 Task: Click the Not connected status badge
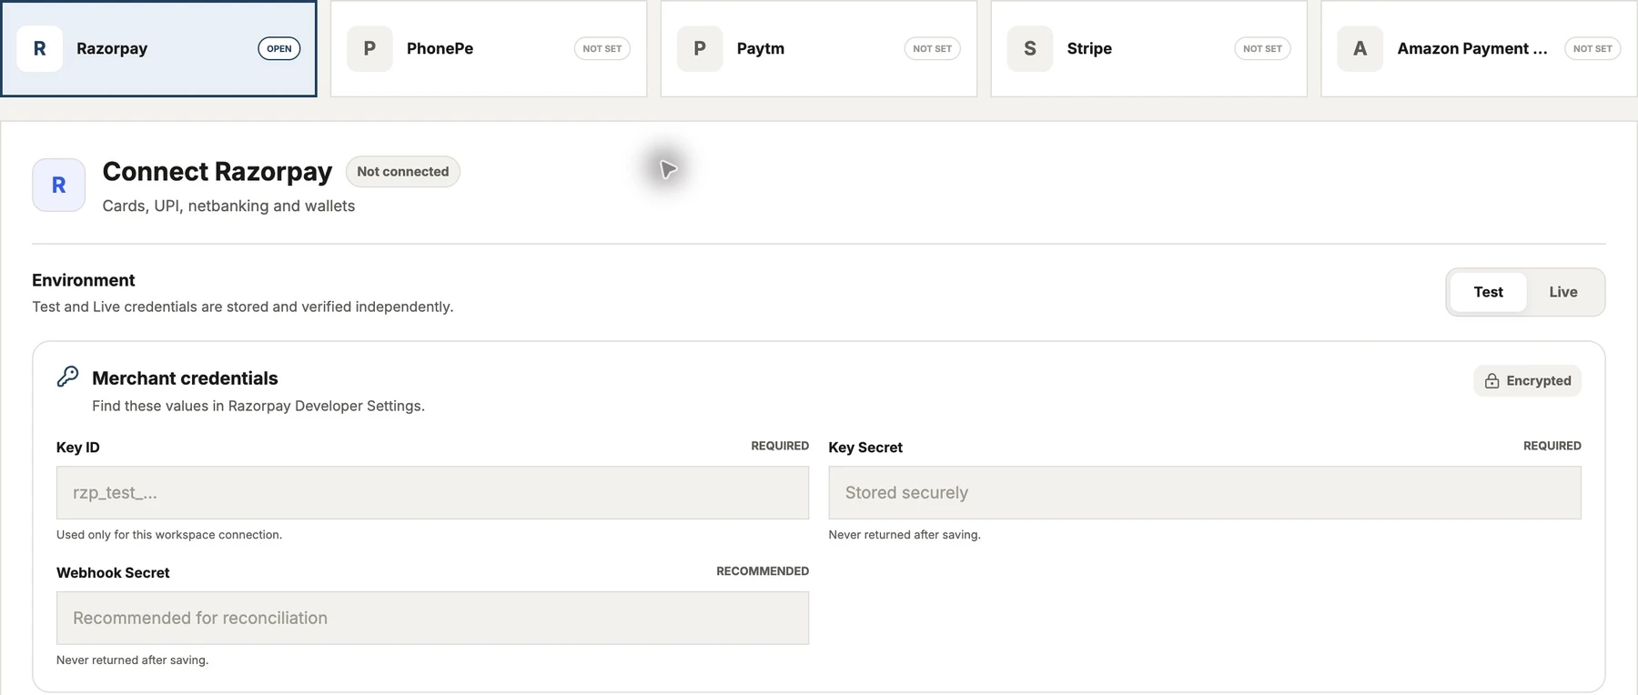[x=402, y=171]
